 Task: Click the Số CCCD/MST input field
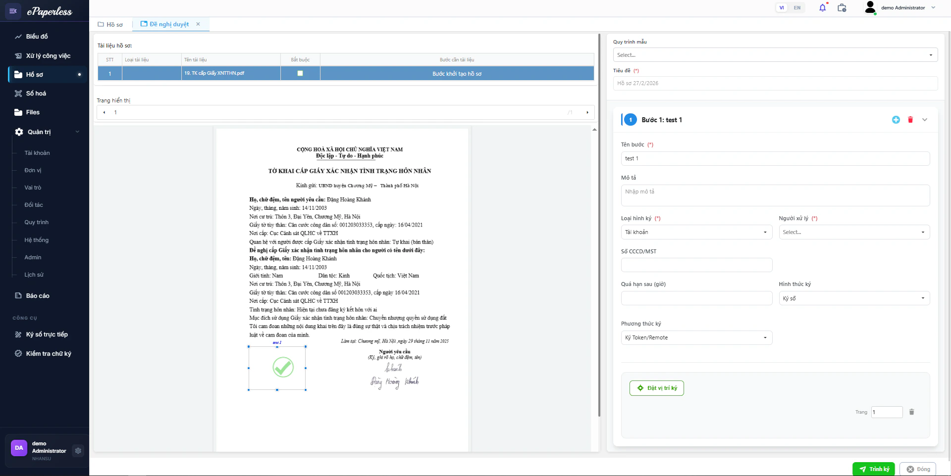(x=696, y=265)
